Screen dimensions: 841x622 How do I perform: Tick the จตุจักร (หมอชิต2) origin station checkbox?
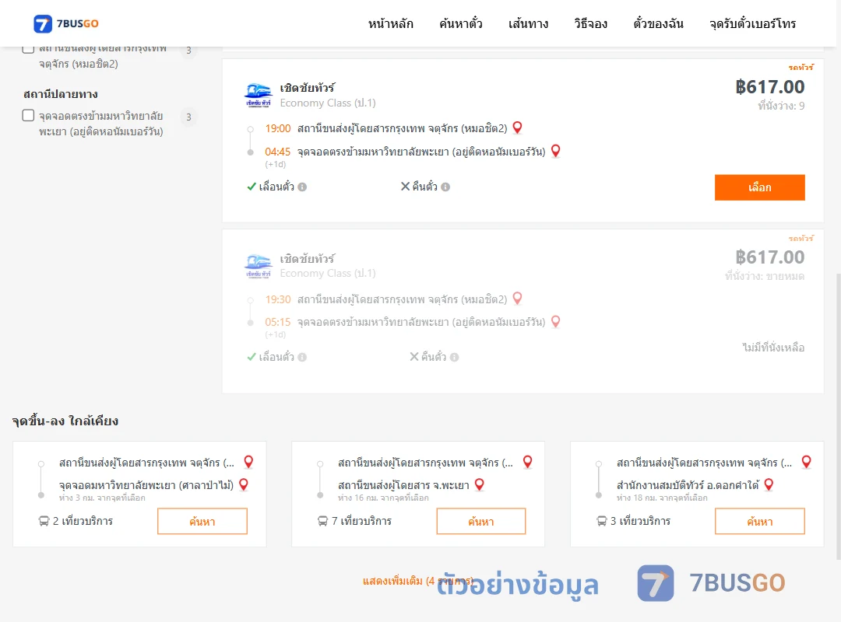click(29, 48)
